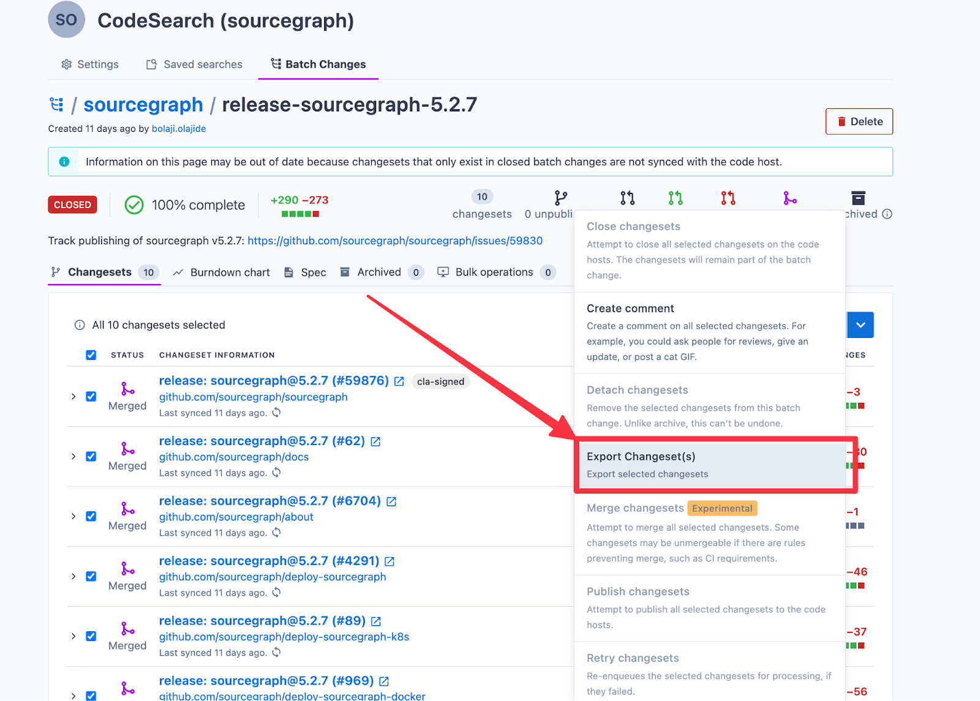Screen dimensions: 980x701
Task: Click the info icon next to archived stat
Action: click(x=887, y=214)
